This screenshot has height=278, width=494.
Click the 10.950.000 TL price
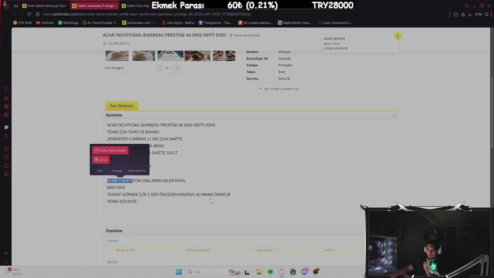pyautogui.click(x=119, y=44)
